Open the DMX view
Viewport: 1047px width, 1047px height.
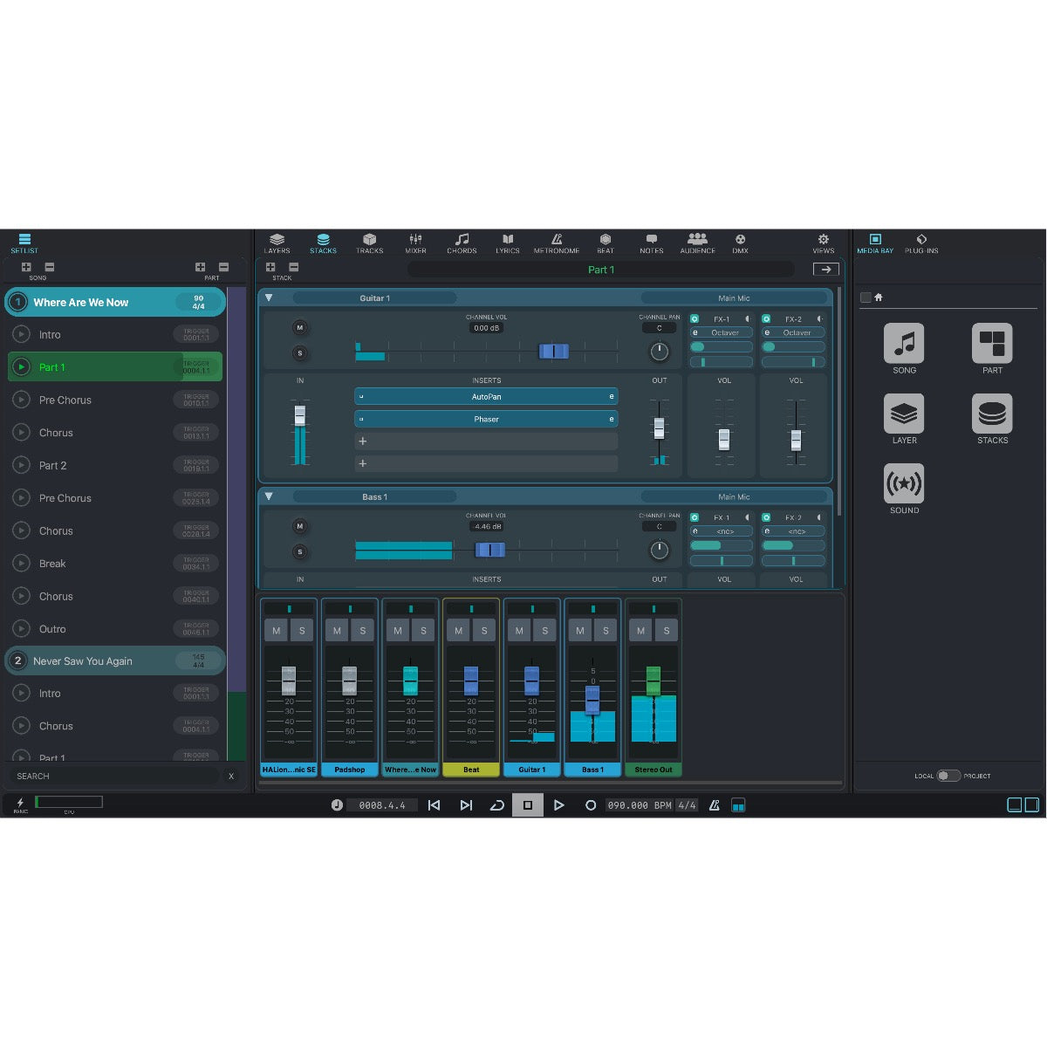740,243
